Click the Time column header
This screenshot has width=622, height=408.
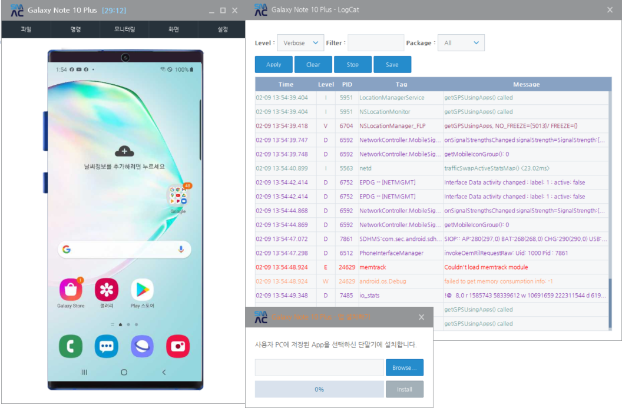pyautogui.click(x=286, y=84)
